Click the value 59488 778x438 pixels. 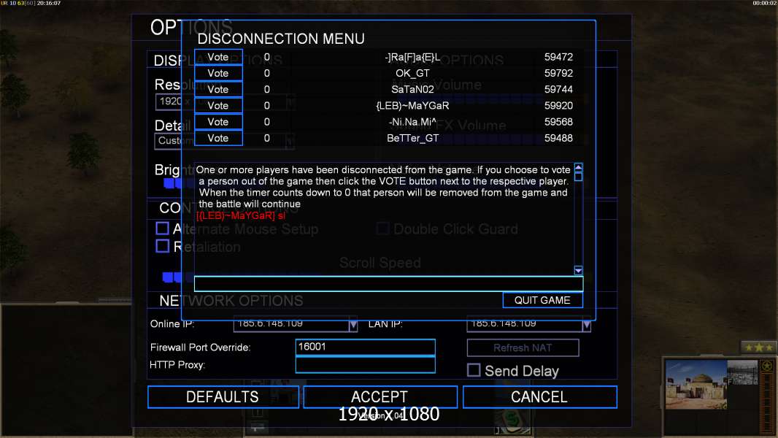(558, 138)
